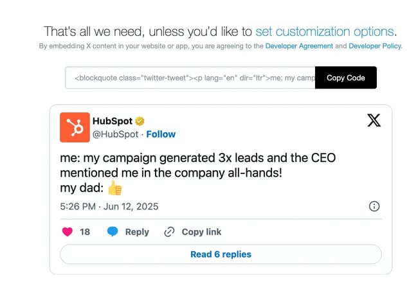Open the Developer Agreement link
The width and height of the screenshot is (418, 291).
coord(299,46)
